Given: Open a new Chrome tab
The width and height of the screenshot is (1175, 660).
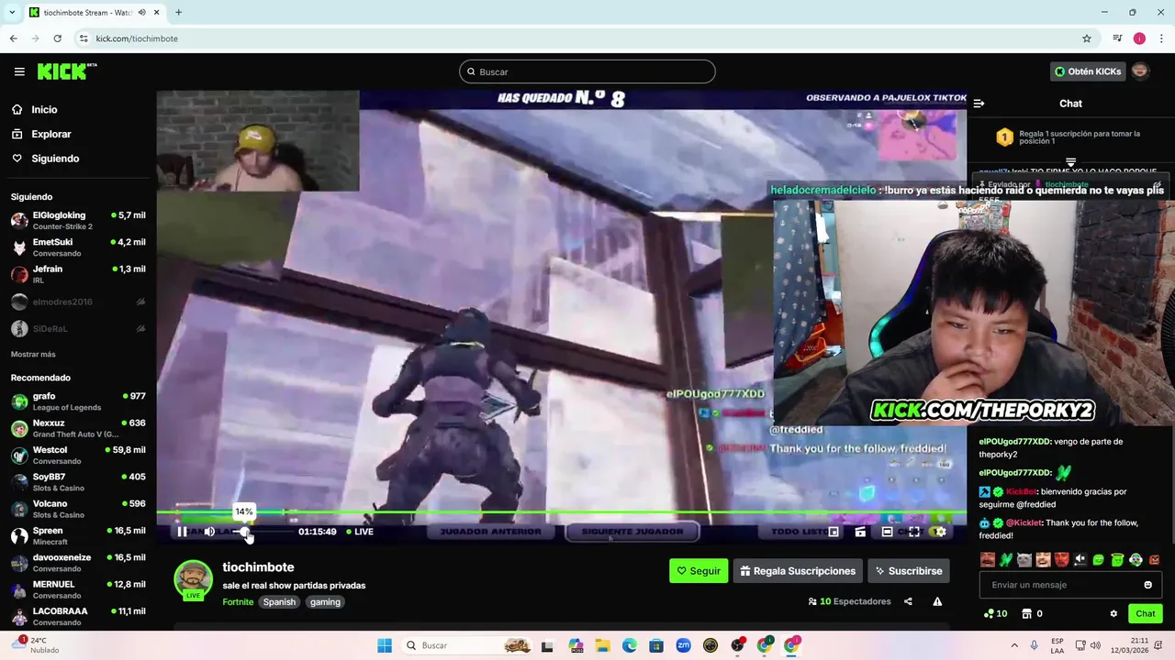Looking at the screenshot, I should pos(178,12).
